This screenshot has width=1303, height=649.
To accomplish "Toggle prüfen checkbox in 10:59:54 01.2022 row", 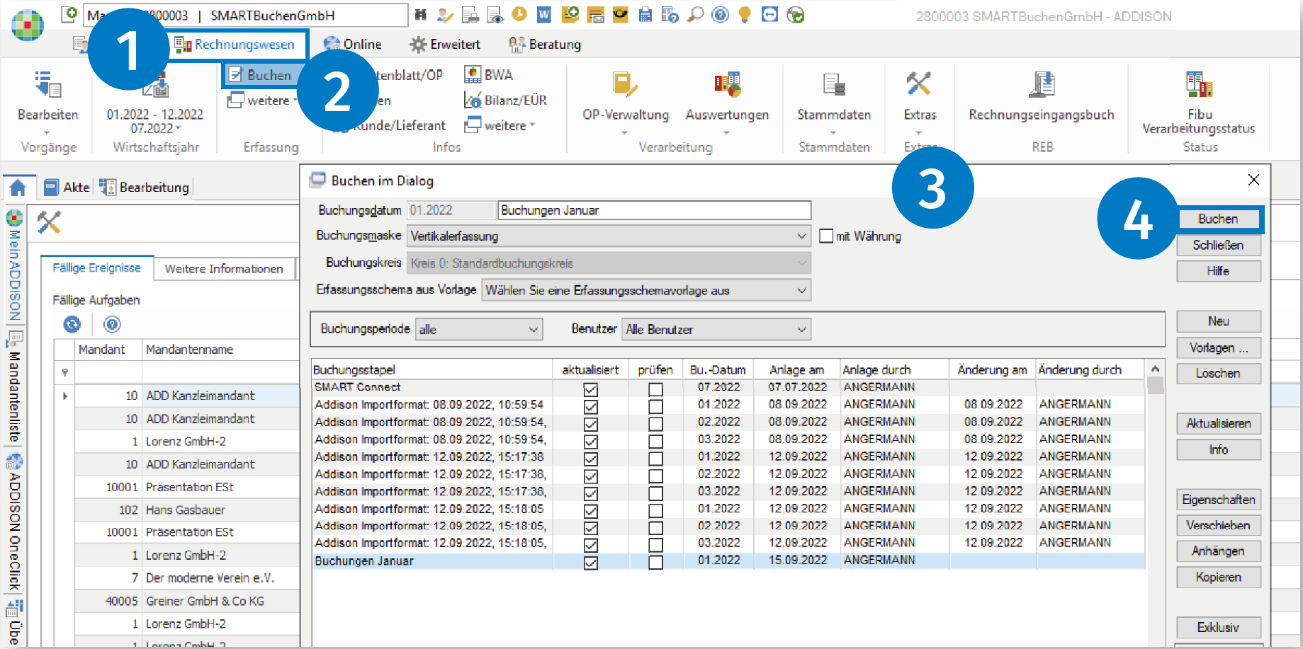I will point(655,406).
